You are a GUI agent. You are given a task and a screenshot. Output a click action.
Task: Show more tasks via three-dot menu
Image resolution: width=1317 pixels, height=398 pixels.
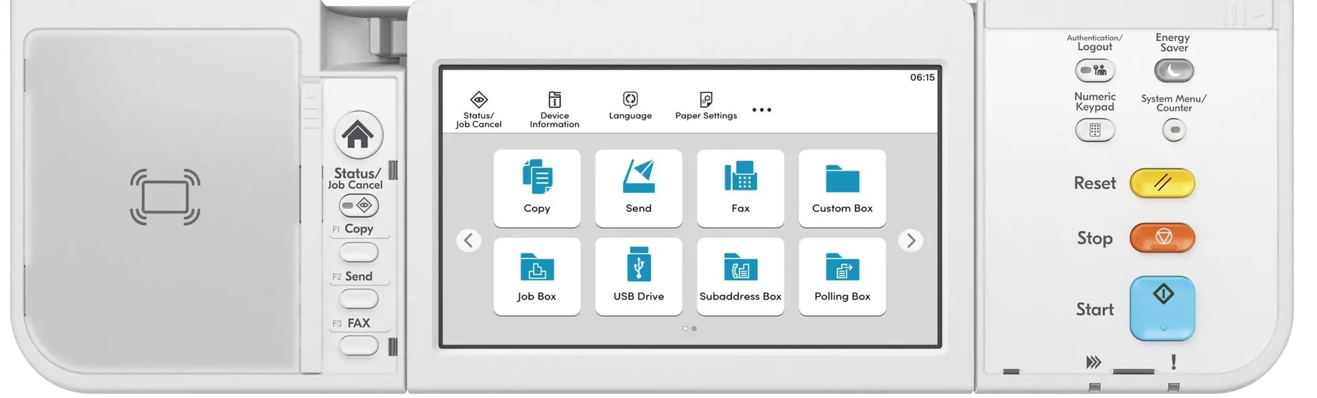[761, 110]
